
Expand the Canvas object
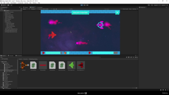pos(4,13)
